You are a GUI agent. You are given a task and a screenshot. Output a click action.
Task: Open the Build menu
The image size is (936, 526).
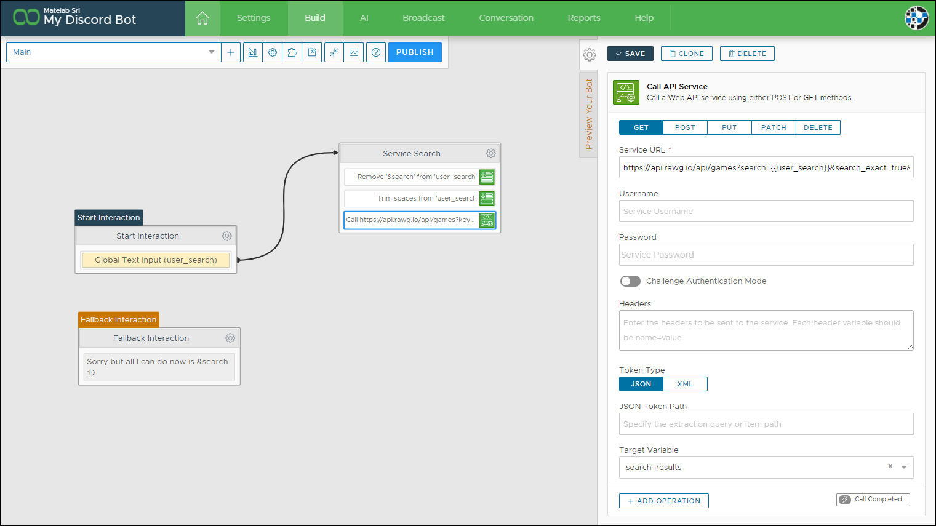(315, 18)
